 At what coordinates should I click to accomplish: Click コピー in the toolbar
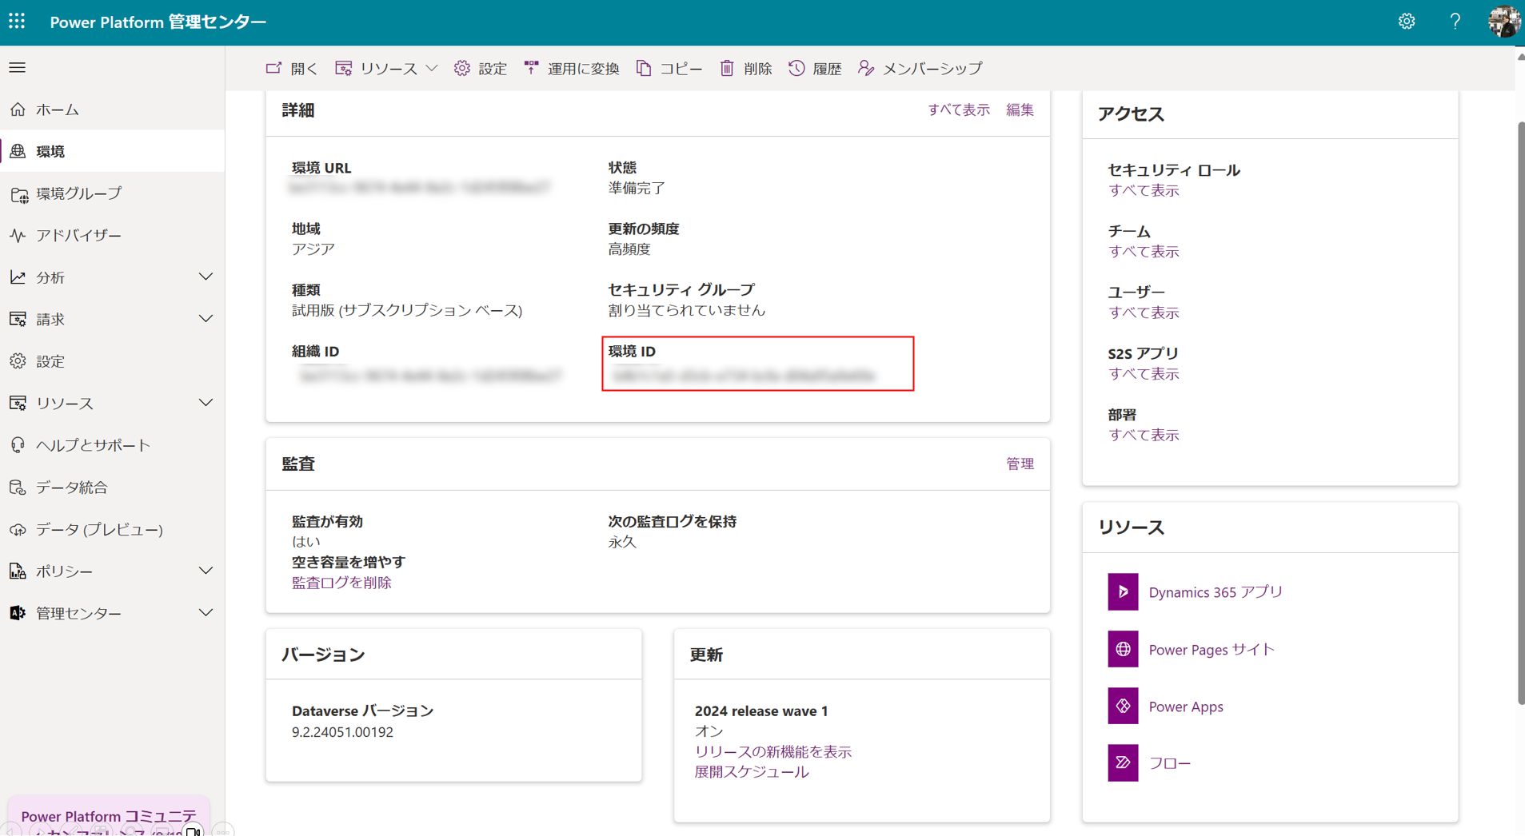click(x=669, y=68)
